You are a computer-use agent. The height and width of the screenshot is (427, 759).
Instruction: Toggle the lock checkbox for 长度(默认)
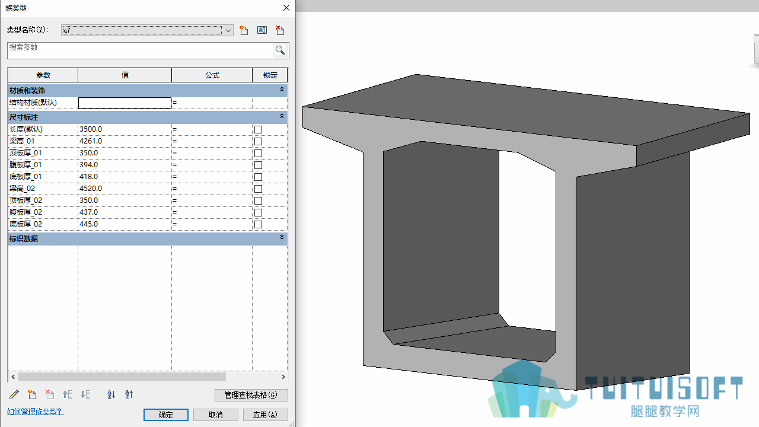tap(258, 129)
